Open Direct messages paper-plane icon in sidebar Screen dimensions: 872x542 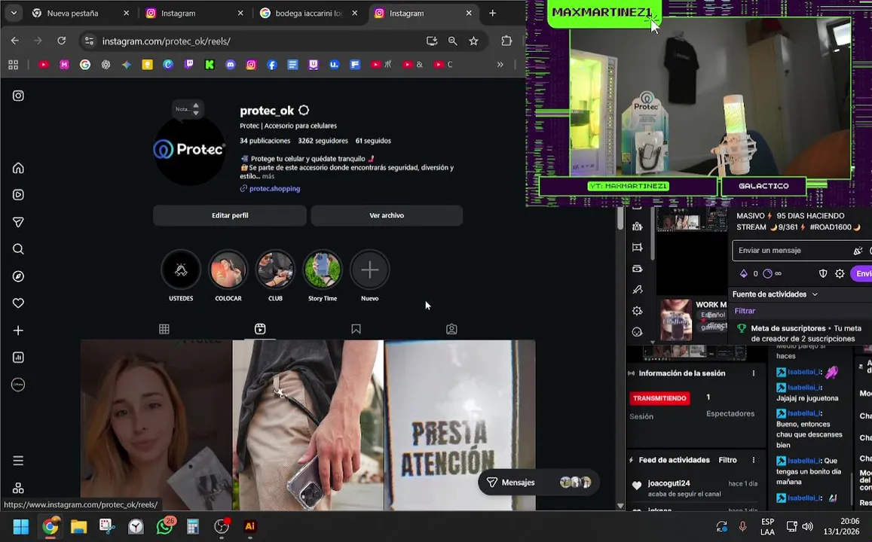pyautogui.click(x=18, y=222)
